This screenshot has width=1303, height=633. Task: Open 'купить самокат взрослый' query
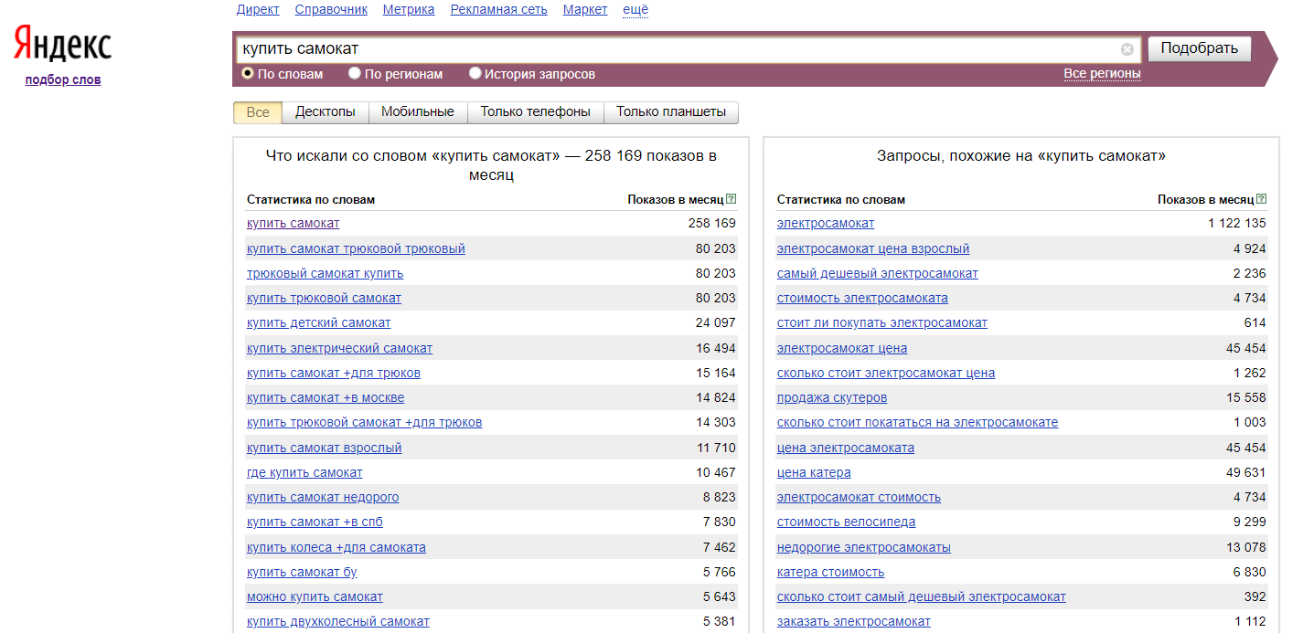click(x=324, y=448)
